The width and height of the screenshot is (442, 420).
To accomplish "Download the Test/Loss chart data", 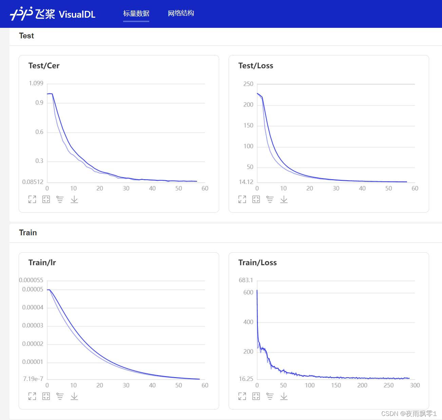I will 284,199.
